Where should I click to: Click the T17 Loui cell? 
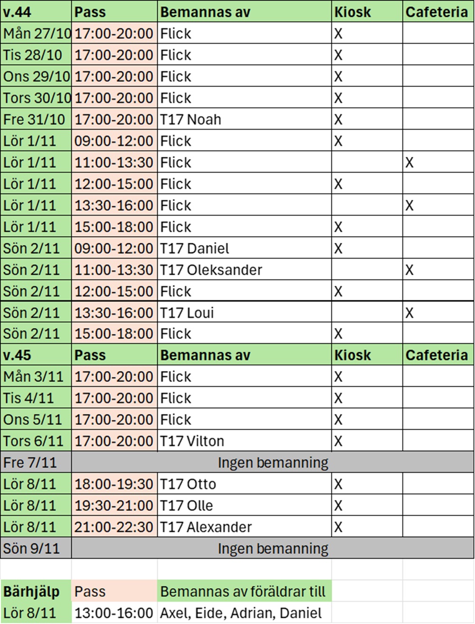pyautogui.click(x=244, y=313)
